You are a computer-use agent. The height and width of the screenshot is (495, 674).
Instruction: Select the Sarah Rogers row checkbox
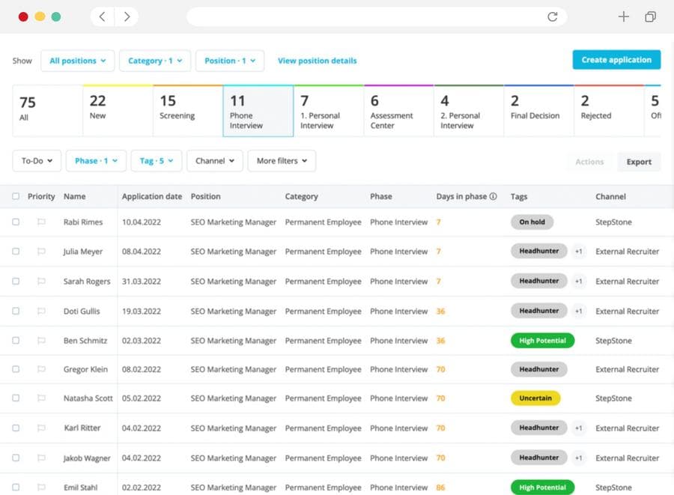16,281
